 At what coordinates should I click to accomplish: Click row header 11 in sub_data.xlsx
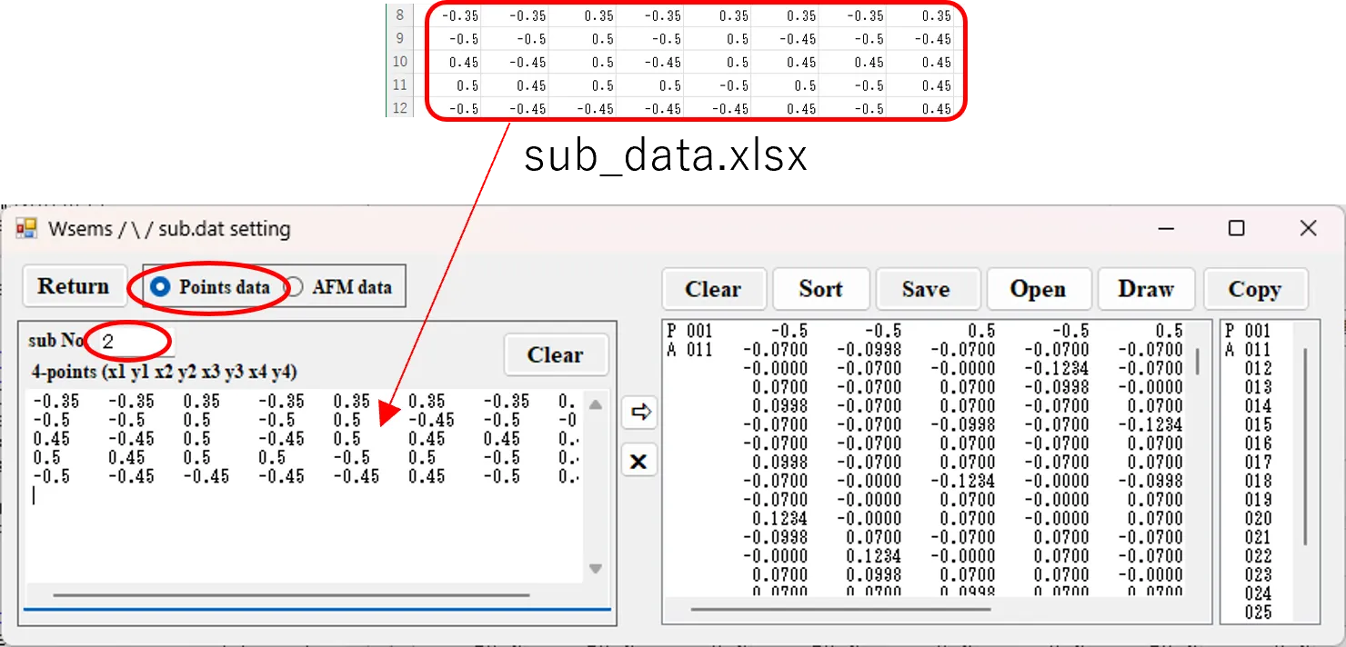pos(399,85)
